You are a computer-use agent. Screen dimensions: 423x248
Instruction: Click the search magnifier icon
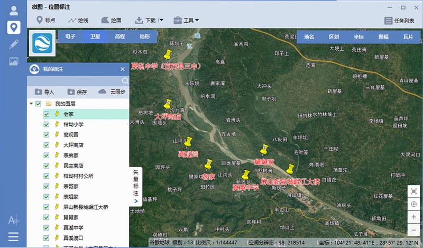[125, 81]
